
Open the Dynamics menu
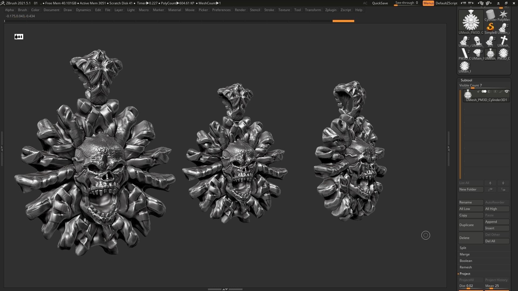click(x=83, y=10)
